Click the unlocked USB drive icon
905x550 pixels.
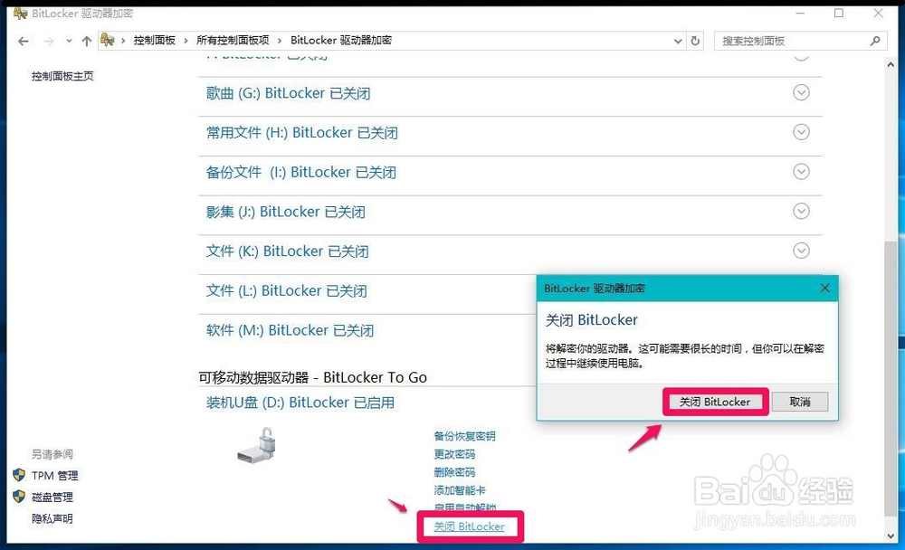[257, 445]
